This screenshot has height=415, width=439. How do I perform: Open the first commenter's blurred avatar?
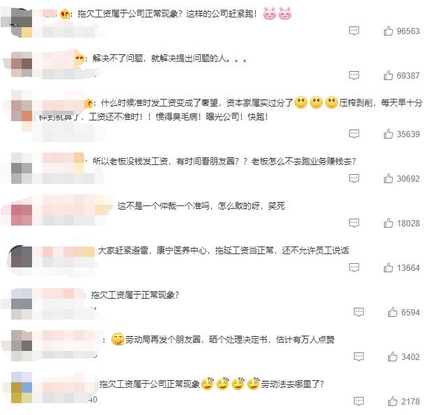click(22, 22)
